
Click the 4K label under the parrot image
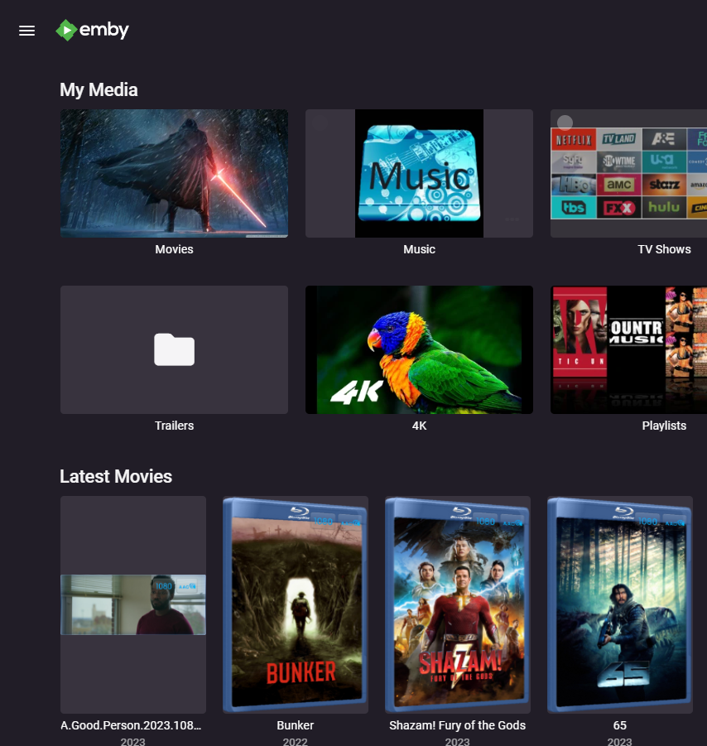[x=419, y=425]
